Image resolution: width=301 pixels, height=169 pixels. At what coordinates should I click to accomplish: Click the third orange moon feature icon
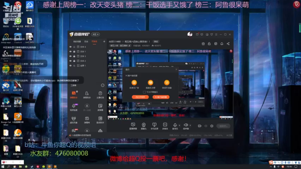167,83
